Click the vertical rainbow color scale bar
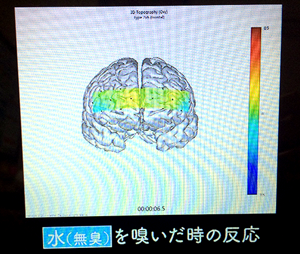 coord(254,110)
